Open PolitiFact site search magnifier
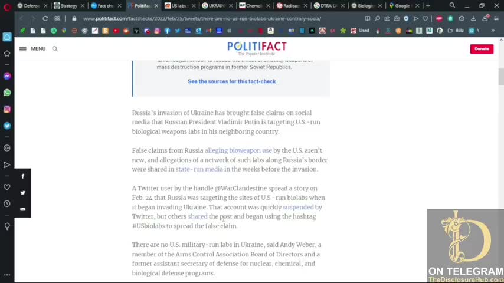Viewport: 504px width, 283px height. 55,49
